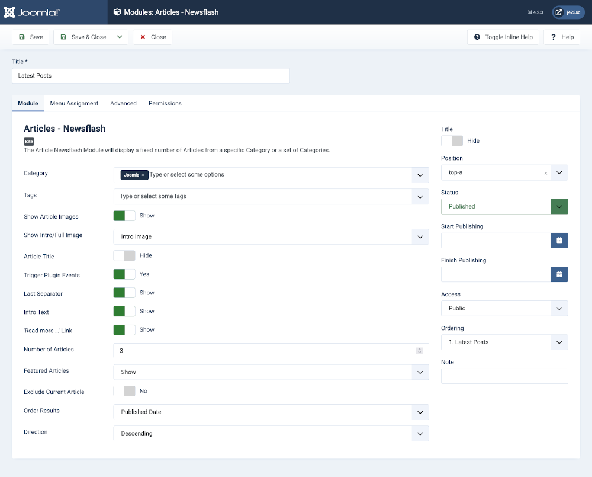This screenshot has height=477, width=592.
Task: Expand the Featured Articles dropdown
Action: pos(420,372)
